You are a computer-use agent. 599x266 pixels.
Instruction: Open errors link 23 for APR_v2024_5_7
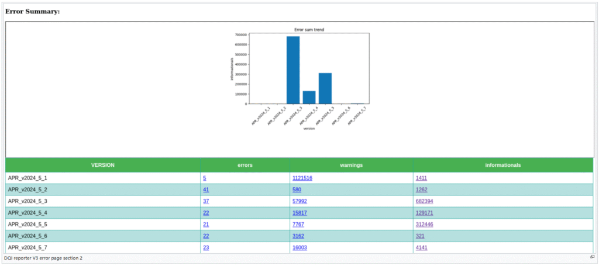click(x=206, y=247)
